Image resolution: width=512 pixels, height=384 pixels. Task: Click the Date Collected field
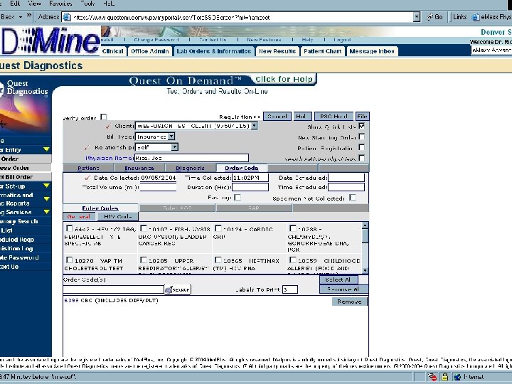coord(159,178)
